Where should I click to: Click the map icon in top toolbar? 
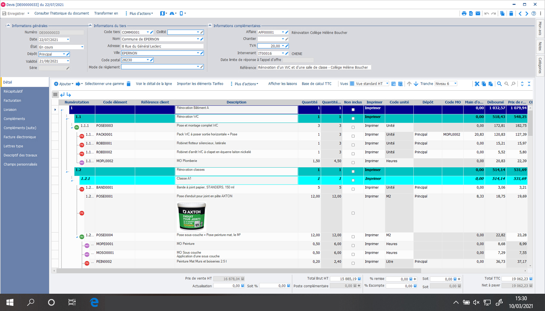162,13
